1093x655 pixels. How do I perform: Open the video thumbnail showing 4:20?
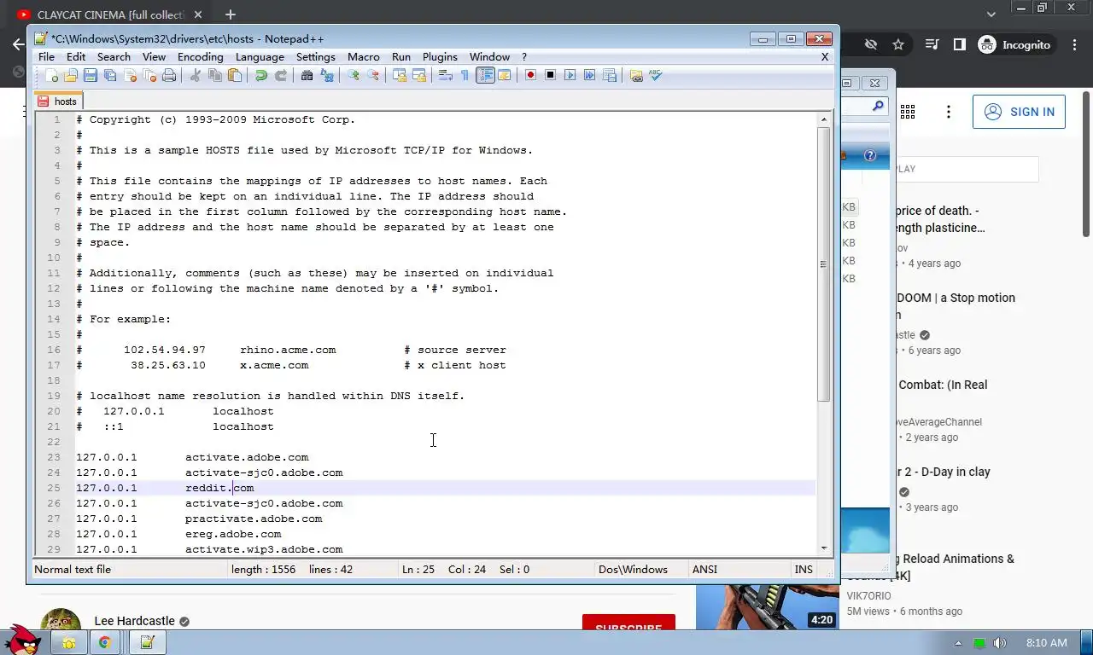pyautogui.click(x=767, y=606)
